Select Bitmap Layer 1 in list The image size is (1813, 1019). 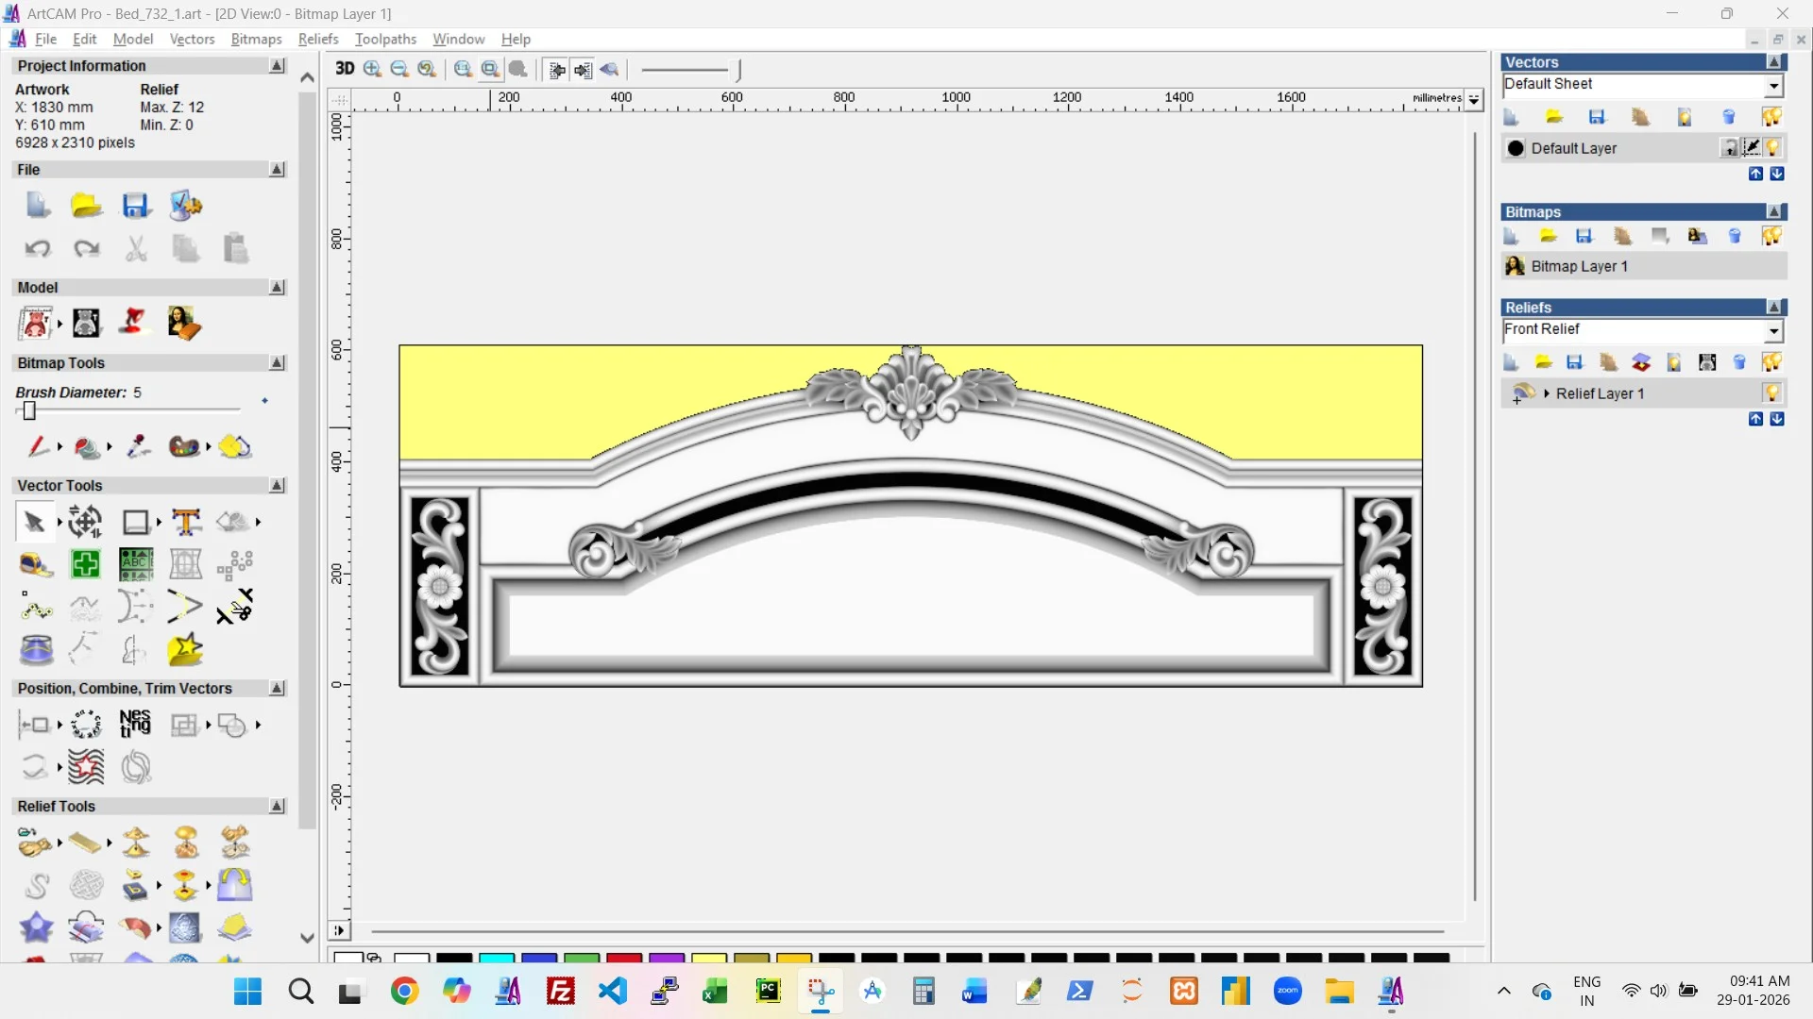1579,266
